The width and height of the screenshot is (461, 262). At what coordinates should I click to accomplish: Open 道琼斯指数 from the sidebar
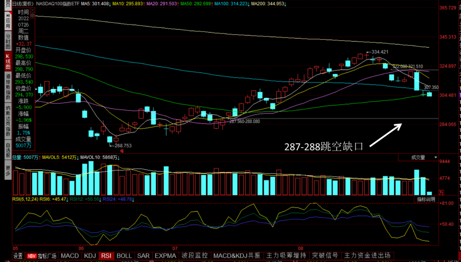pos(7,87)
